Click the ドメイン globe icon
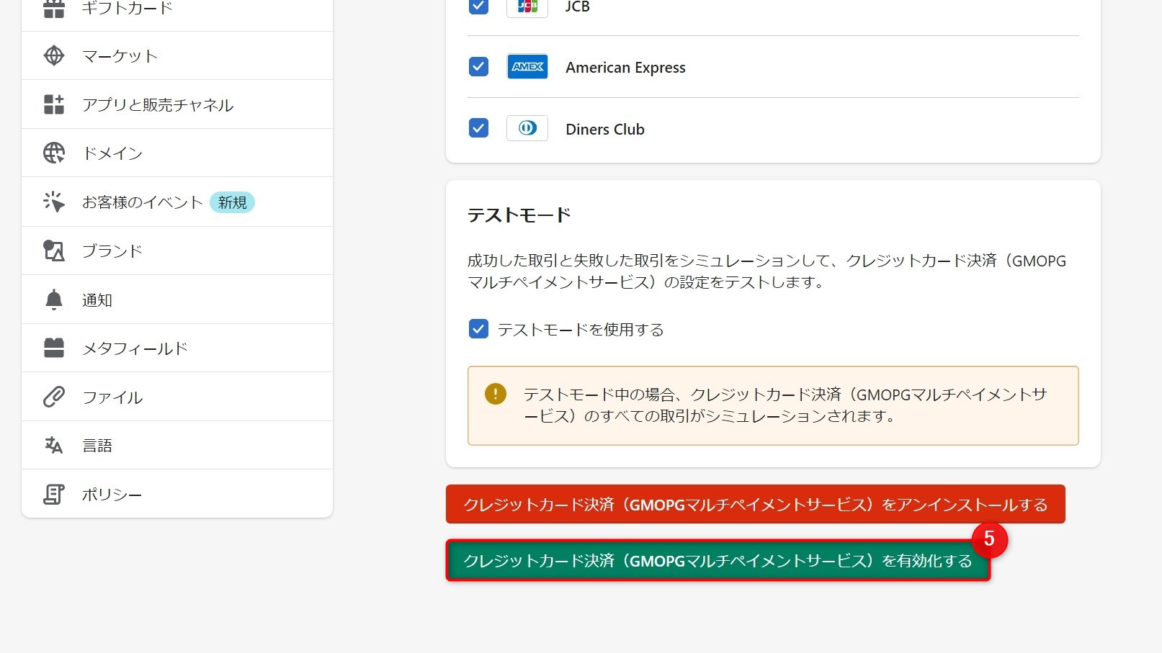This screenshot has width=1162, height=653. coord(53,153)
